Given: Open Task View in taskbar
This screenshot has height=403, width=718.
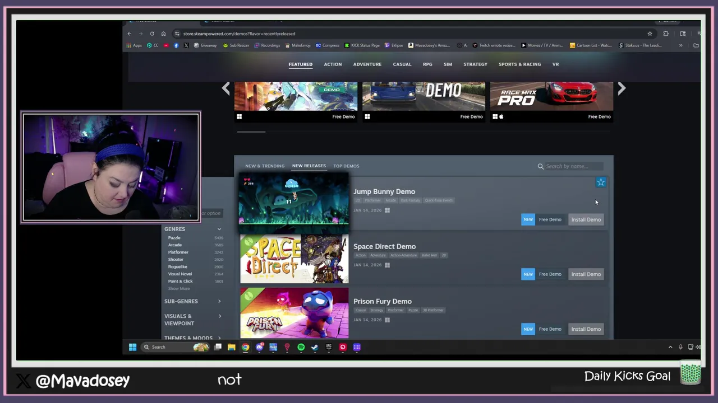Looking at the screenshot, I should [218, 347].
